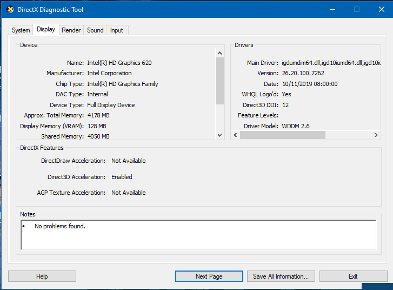Click DAC Type value Internal
The height and width of the screenshot is (290, 393).
(x=97, y=94)
